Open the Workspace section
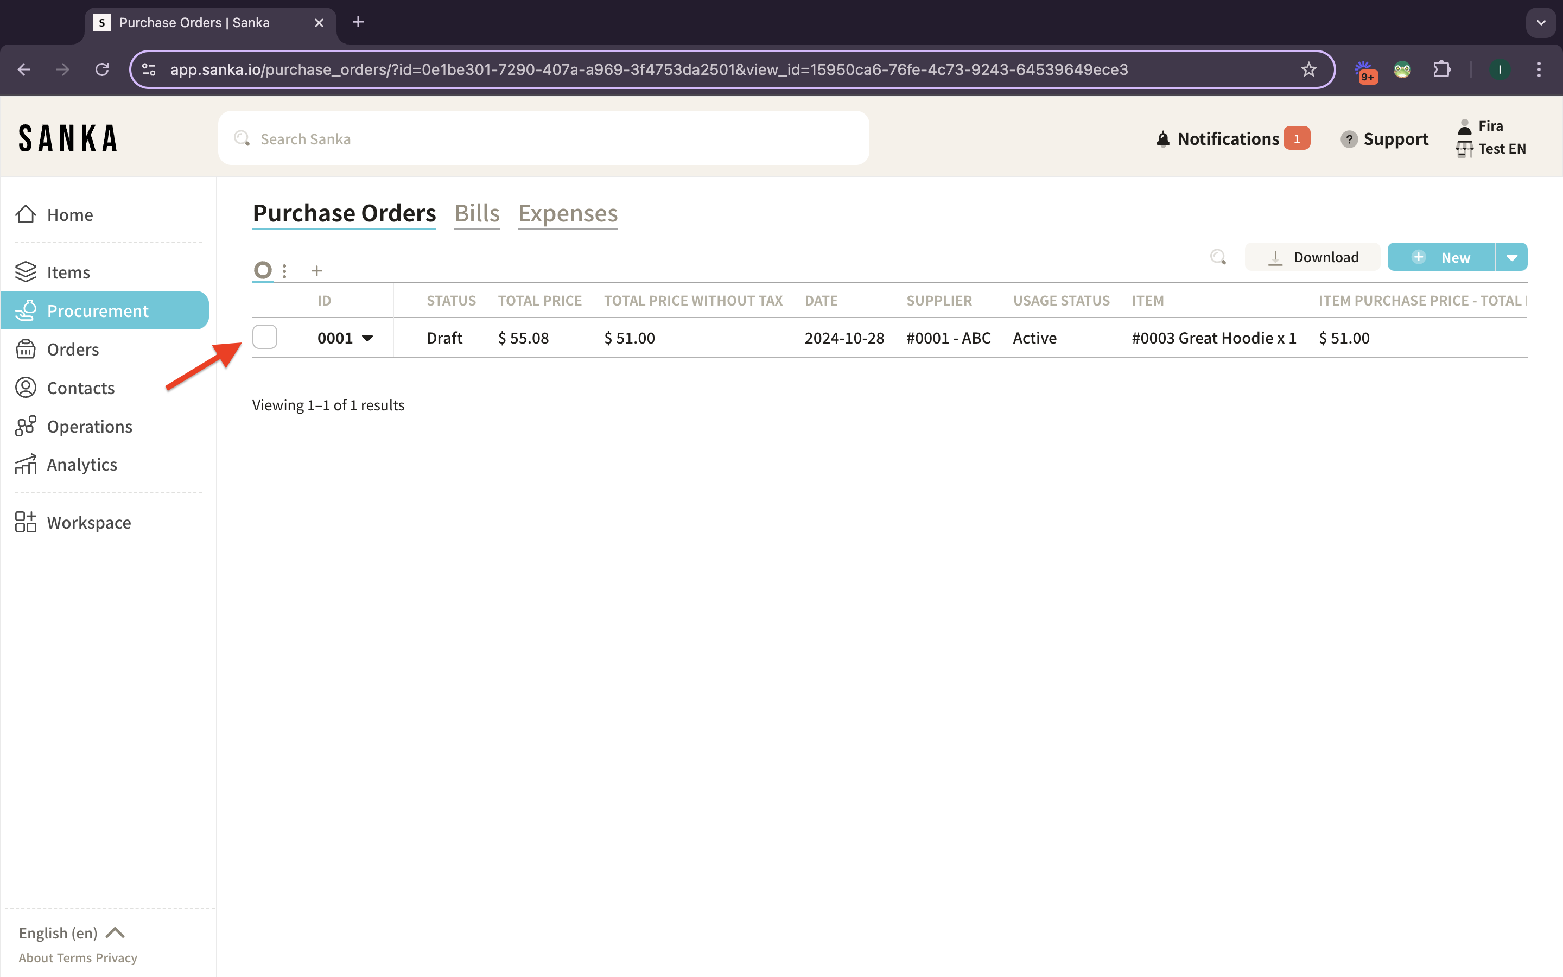The image size is (1563, 977). coord(88,522)
